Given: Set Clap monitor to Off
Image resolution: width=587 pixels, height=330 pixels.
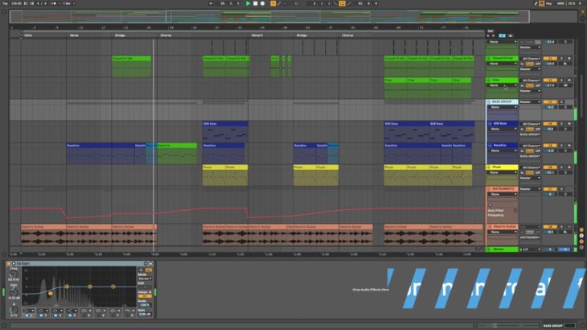Looking at the screenshot, I should [x=538, y=85].
